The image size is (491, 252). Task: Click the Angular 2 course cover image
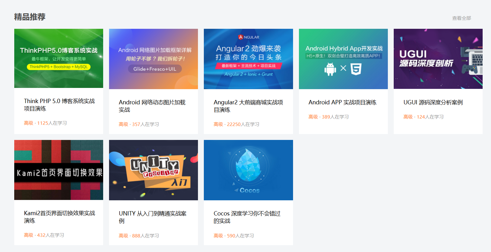(248, 59)
